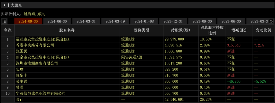Select the holding value 656,000

tap(171, 87)
